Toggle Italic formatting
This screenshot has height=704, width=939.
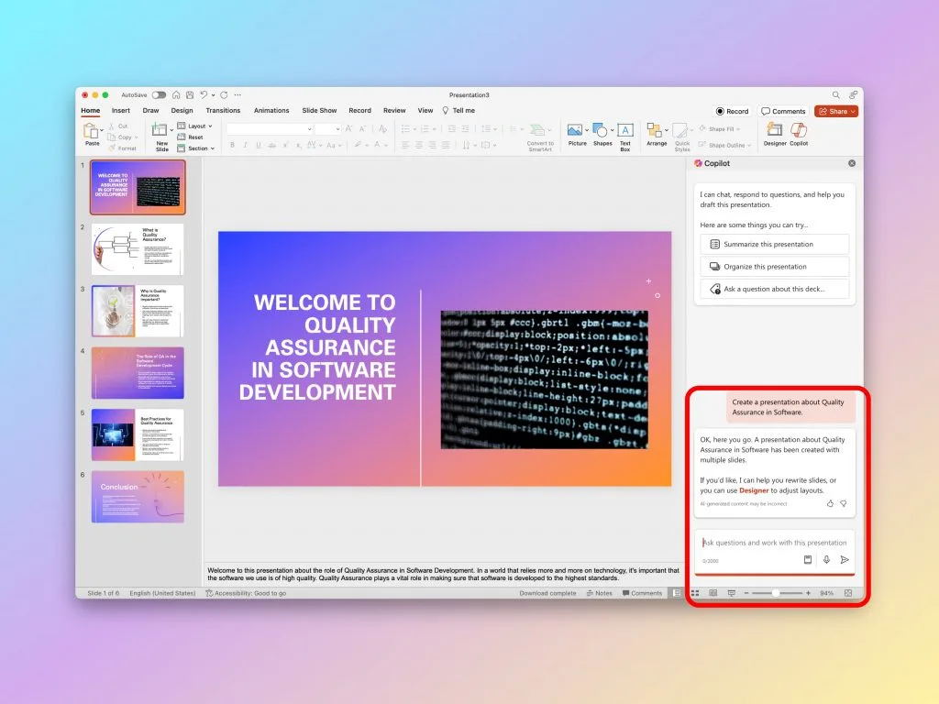coord(246,145)
